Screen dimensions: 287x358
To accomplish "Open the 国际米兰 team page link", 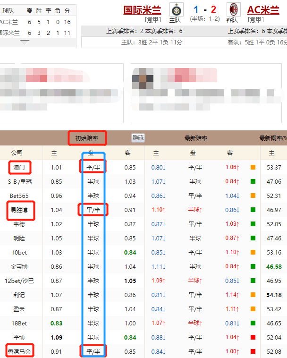I will [x=142, y=10].
